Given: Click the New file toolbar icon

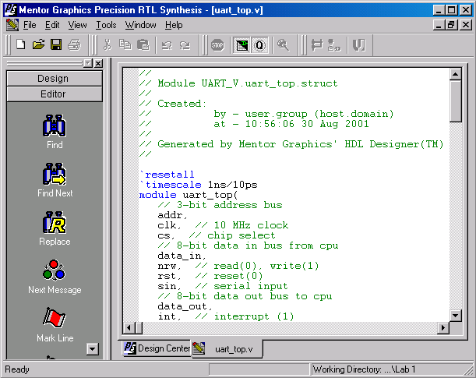Looking at the screenshot, I should tap(21, 44).
